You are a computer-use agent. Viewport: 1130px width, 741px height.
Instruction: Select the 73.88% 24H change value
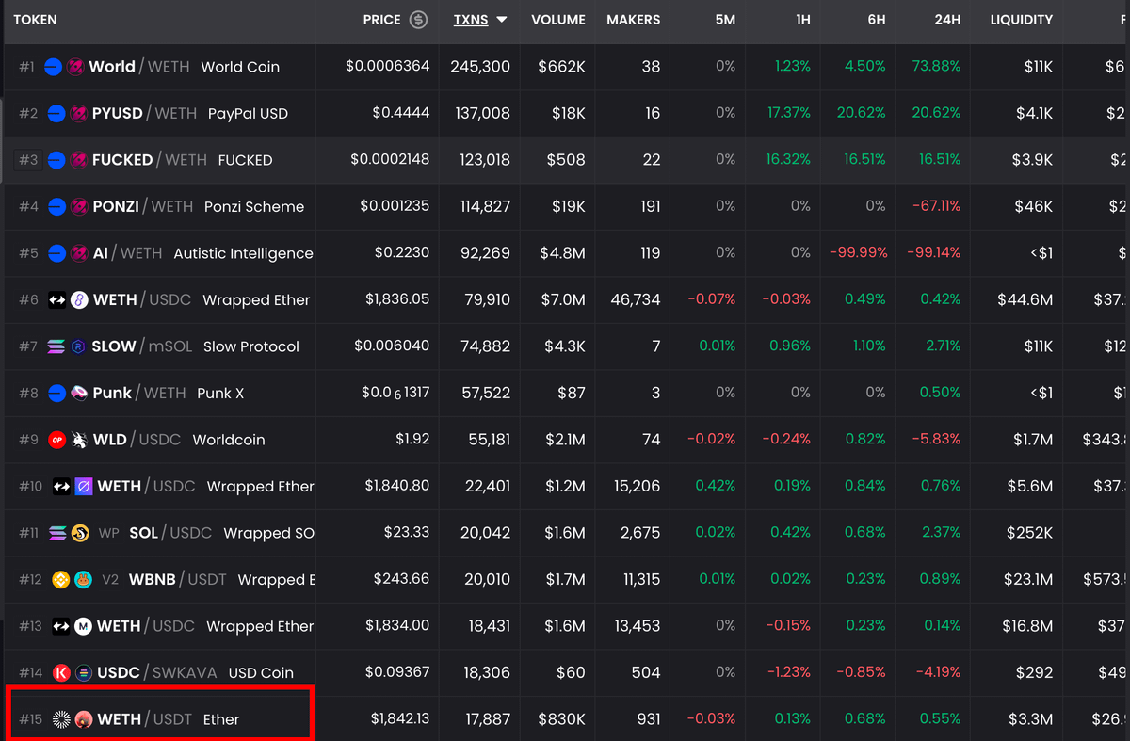tap(936, 67)
